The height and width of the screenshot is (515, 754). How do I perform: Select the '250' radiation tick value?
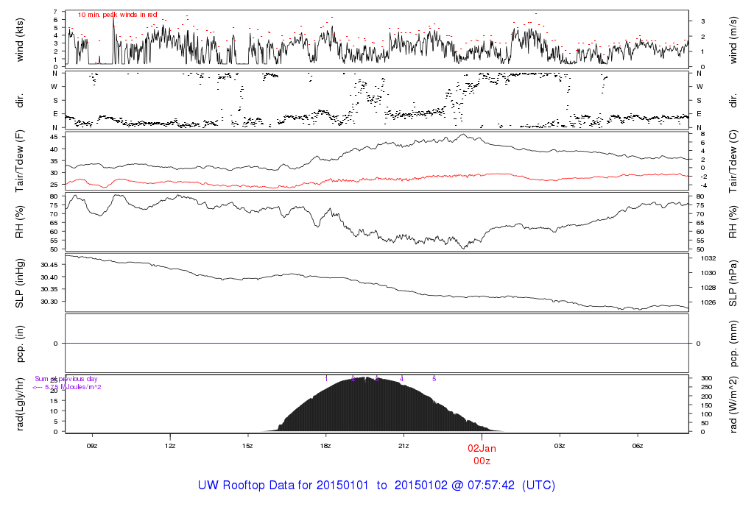point(706,387)
